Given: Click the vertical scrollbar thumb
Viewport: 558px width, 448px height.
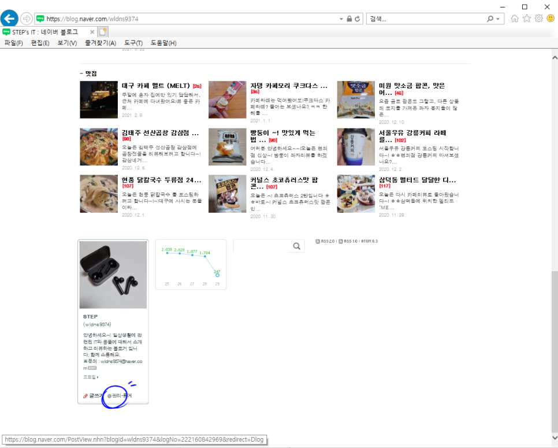Looking at the screenshot, I should 555,351.
